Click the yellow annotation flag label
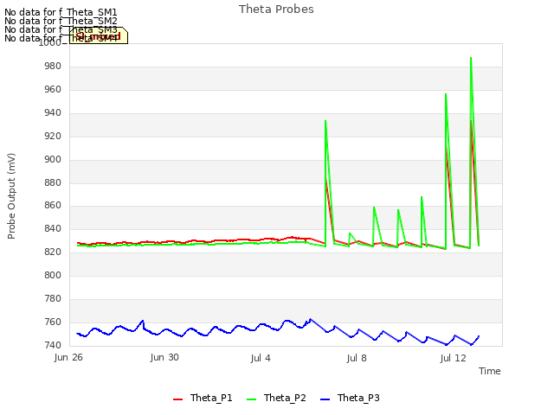The image size is (554, 415). (99, 35)
